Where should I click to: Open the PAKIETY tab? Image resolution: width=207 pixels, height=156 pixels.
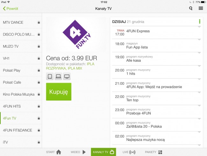tap(153, 152)
